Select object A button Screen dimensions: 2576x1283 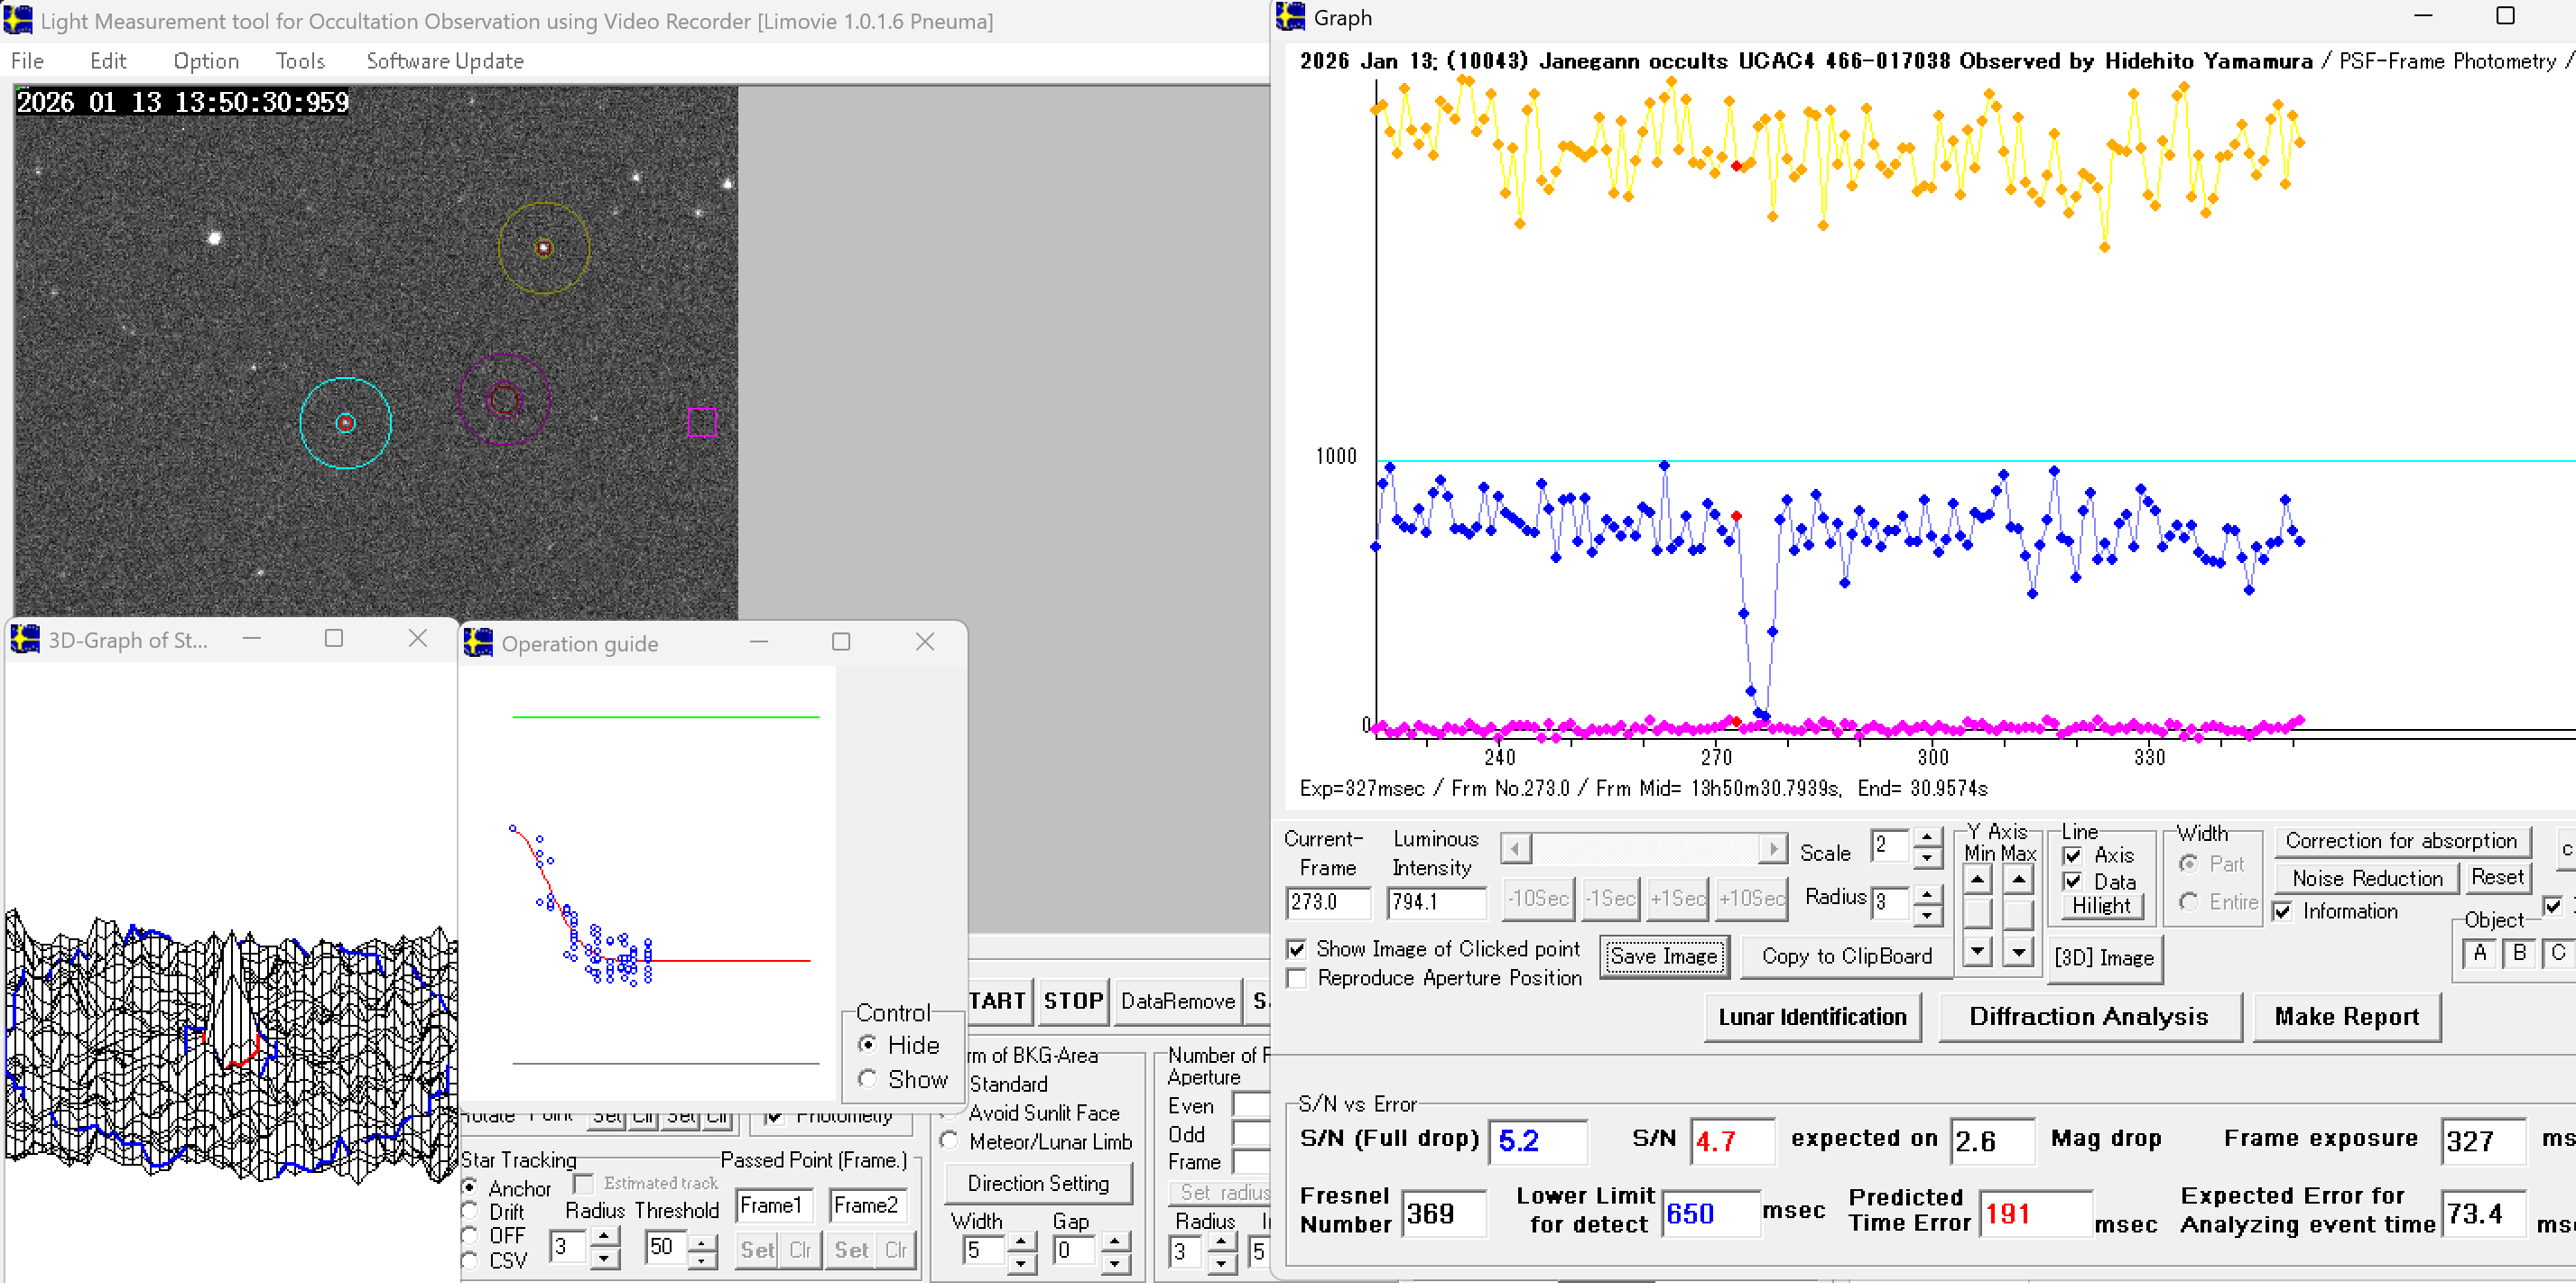(x=2479, y=953)
